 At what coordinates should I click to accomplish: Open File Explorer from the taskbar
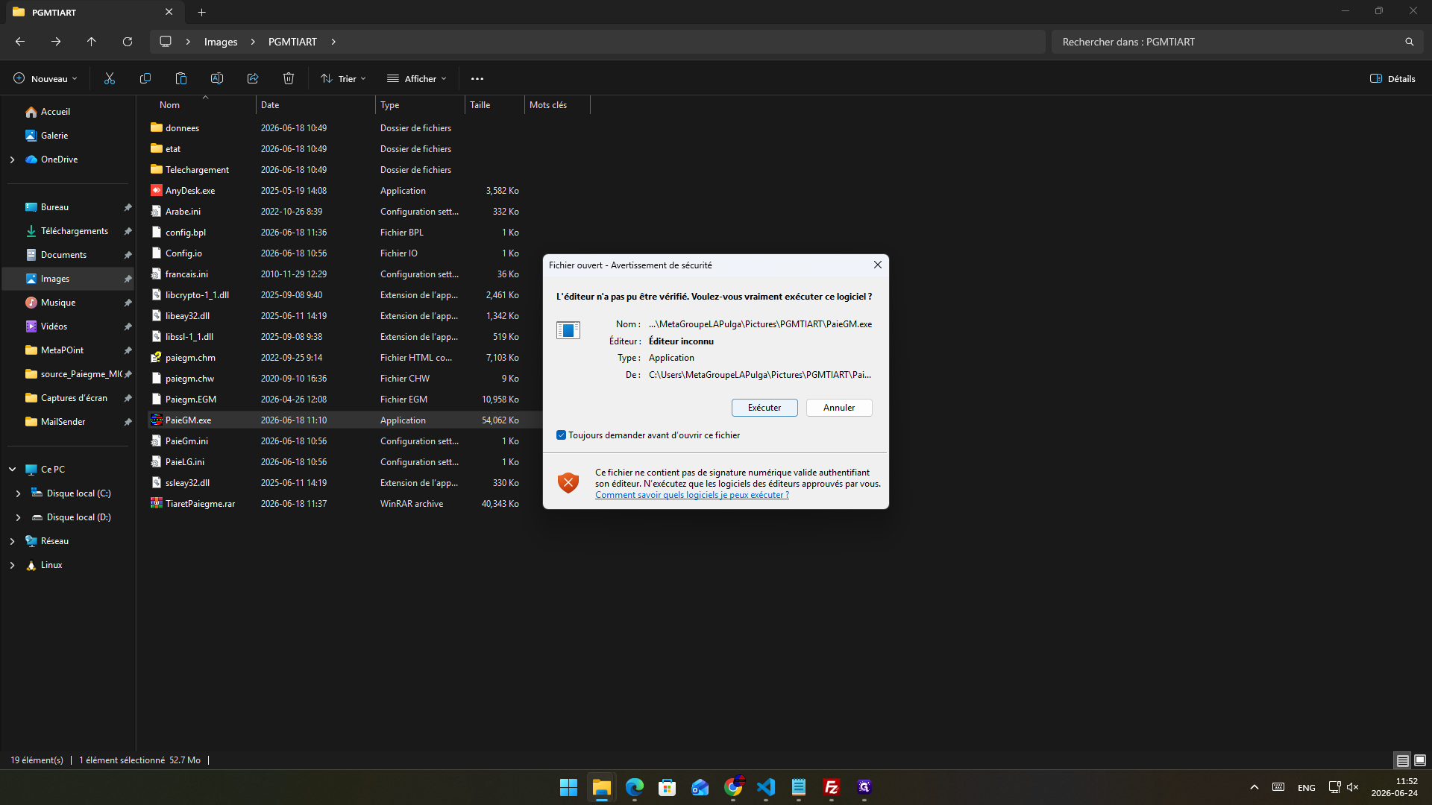tap(602, 787)
